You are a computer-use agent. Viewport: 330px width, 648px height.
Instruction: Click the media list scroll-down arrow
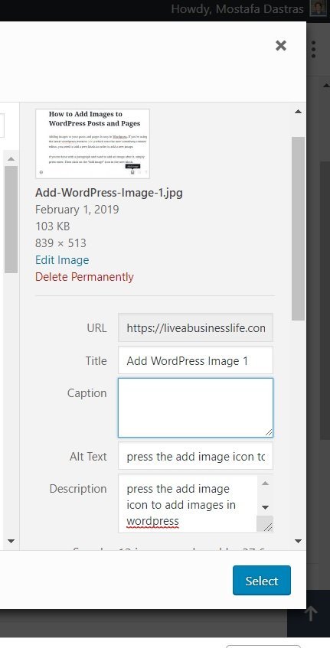pos(11,541)
